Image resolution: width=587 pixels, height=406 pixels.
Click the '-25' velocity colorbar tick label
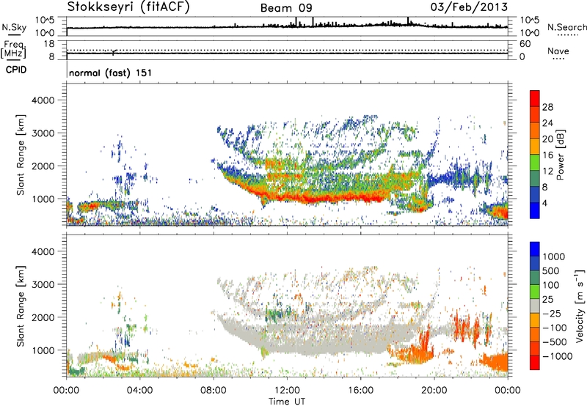(x=552, y=313)
